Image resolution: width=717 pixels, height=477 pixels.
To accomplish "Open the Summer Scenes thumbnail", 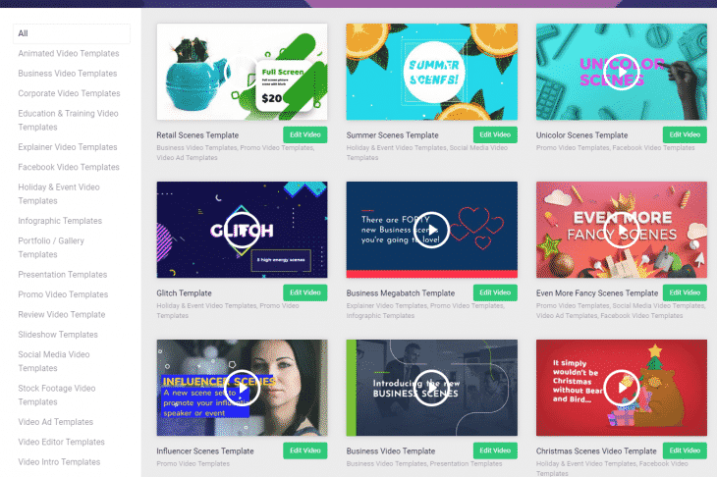I will 431,73.
